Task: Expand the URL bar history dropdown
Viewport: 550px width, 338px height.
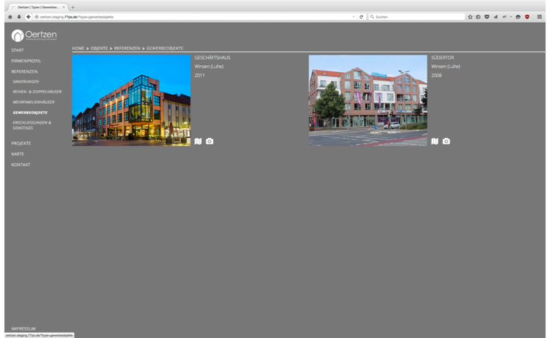Action: 353,16
